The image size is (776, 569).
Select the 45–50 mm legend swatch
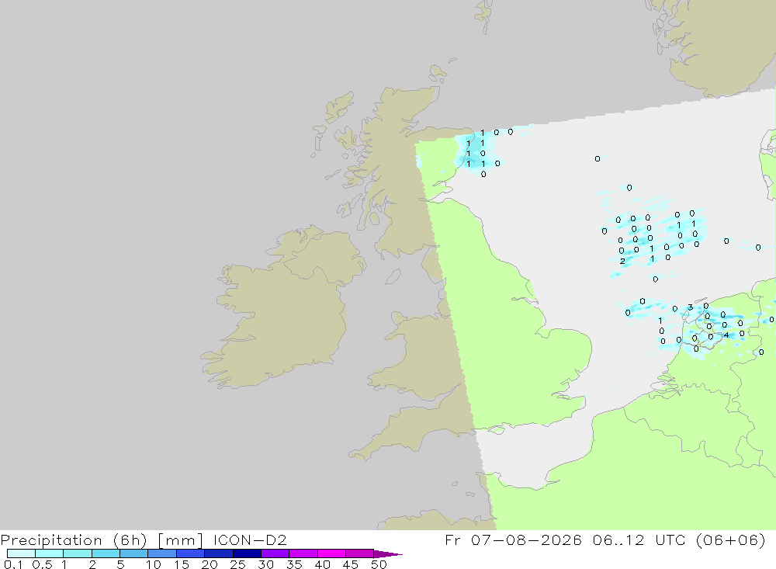[359, 553]
